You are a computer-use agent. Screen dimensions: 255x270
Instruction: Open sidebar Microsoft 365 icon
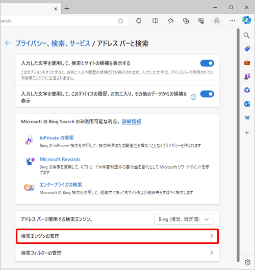click(247, 90)
